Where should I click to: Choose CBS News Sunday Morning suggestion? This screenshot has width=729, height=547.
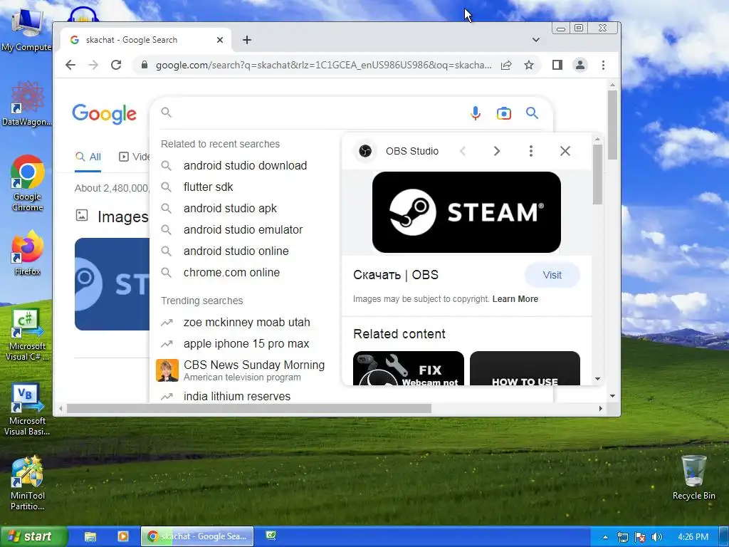245,370
